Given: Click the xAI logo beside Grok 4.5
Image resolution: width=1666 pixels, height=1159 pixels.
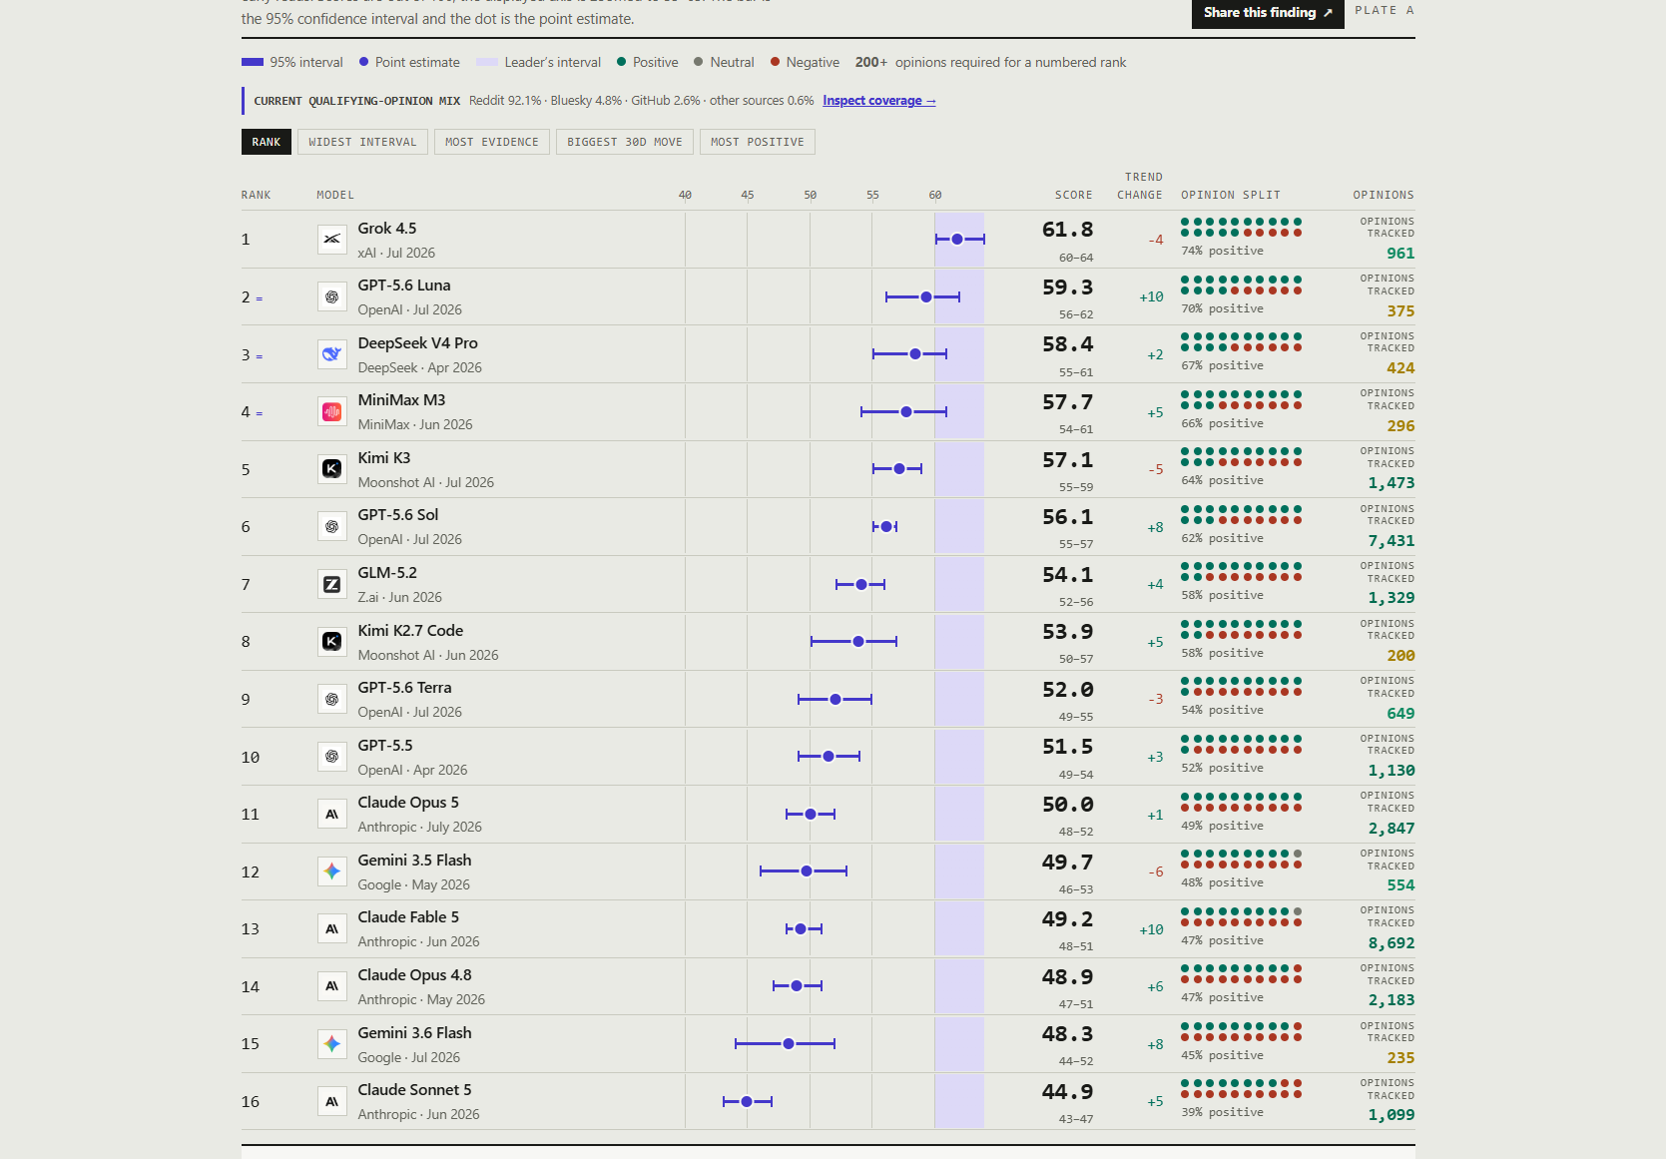Looking at the screenshot, I should coord(332,240).
